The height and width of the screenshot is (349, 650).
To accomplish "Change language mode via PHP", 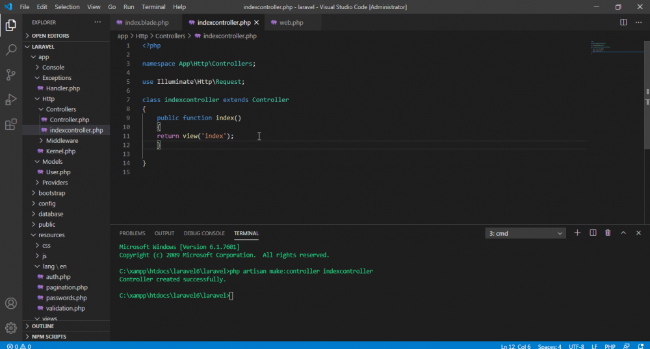I will (610, 346).
